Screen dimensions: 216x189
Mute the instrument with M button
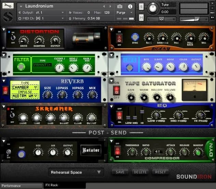tap(141, 17)
